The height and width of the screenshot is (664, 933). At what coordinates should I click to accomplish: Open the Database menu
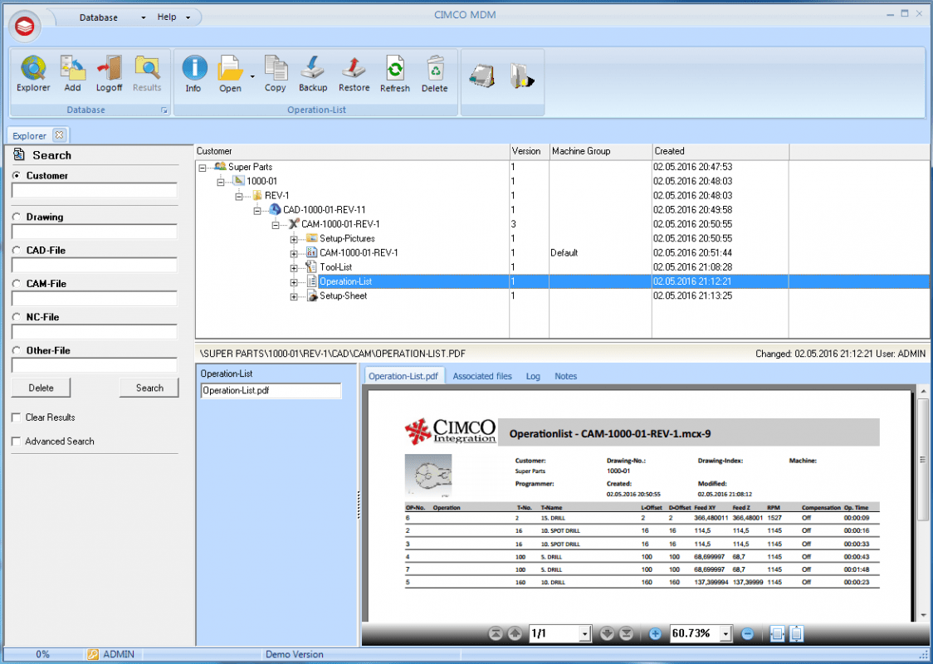tap(100, 17)
